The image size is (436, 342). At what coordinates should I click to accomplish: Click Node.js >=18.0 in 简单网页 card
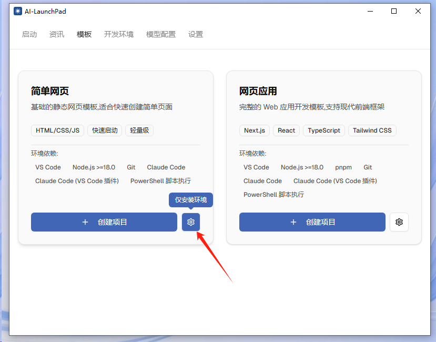pyautogui.click(x=94, y=167)
